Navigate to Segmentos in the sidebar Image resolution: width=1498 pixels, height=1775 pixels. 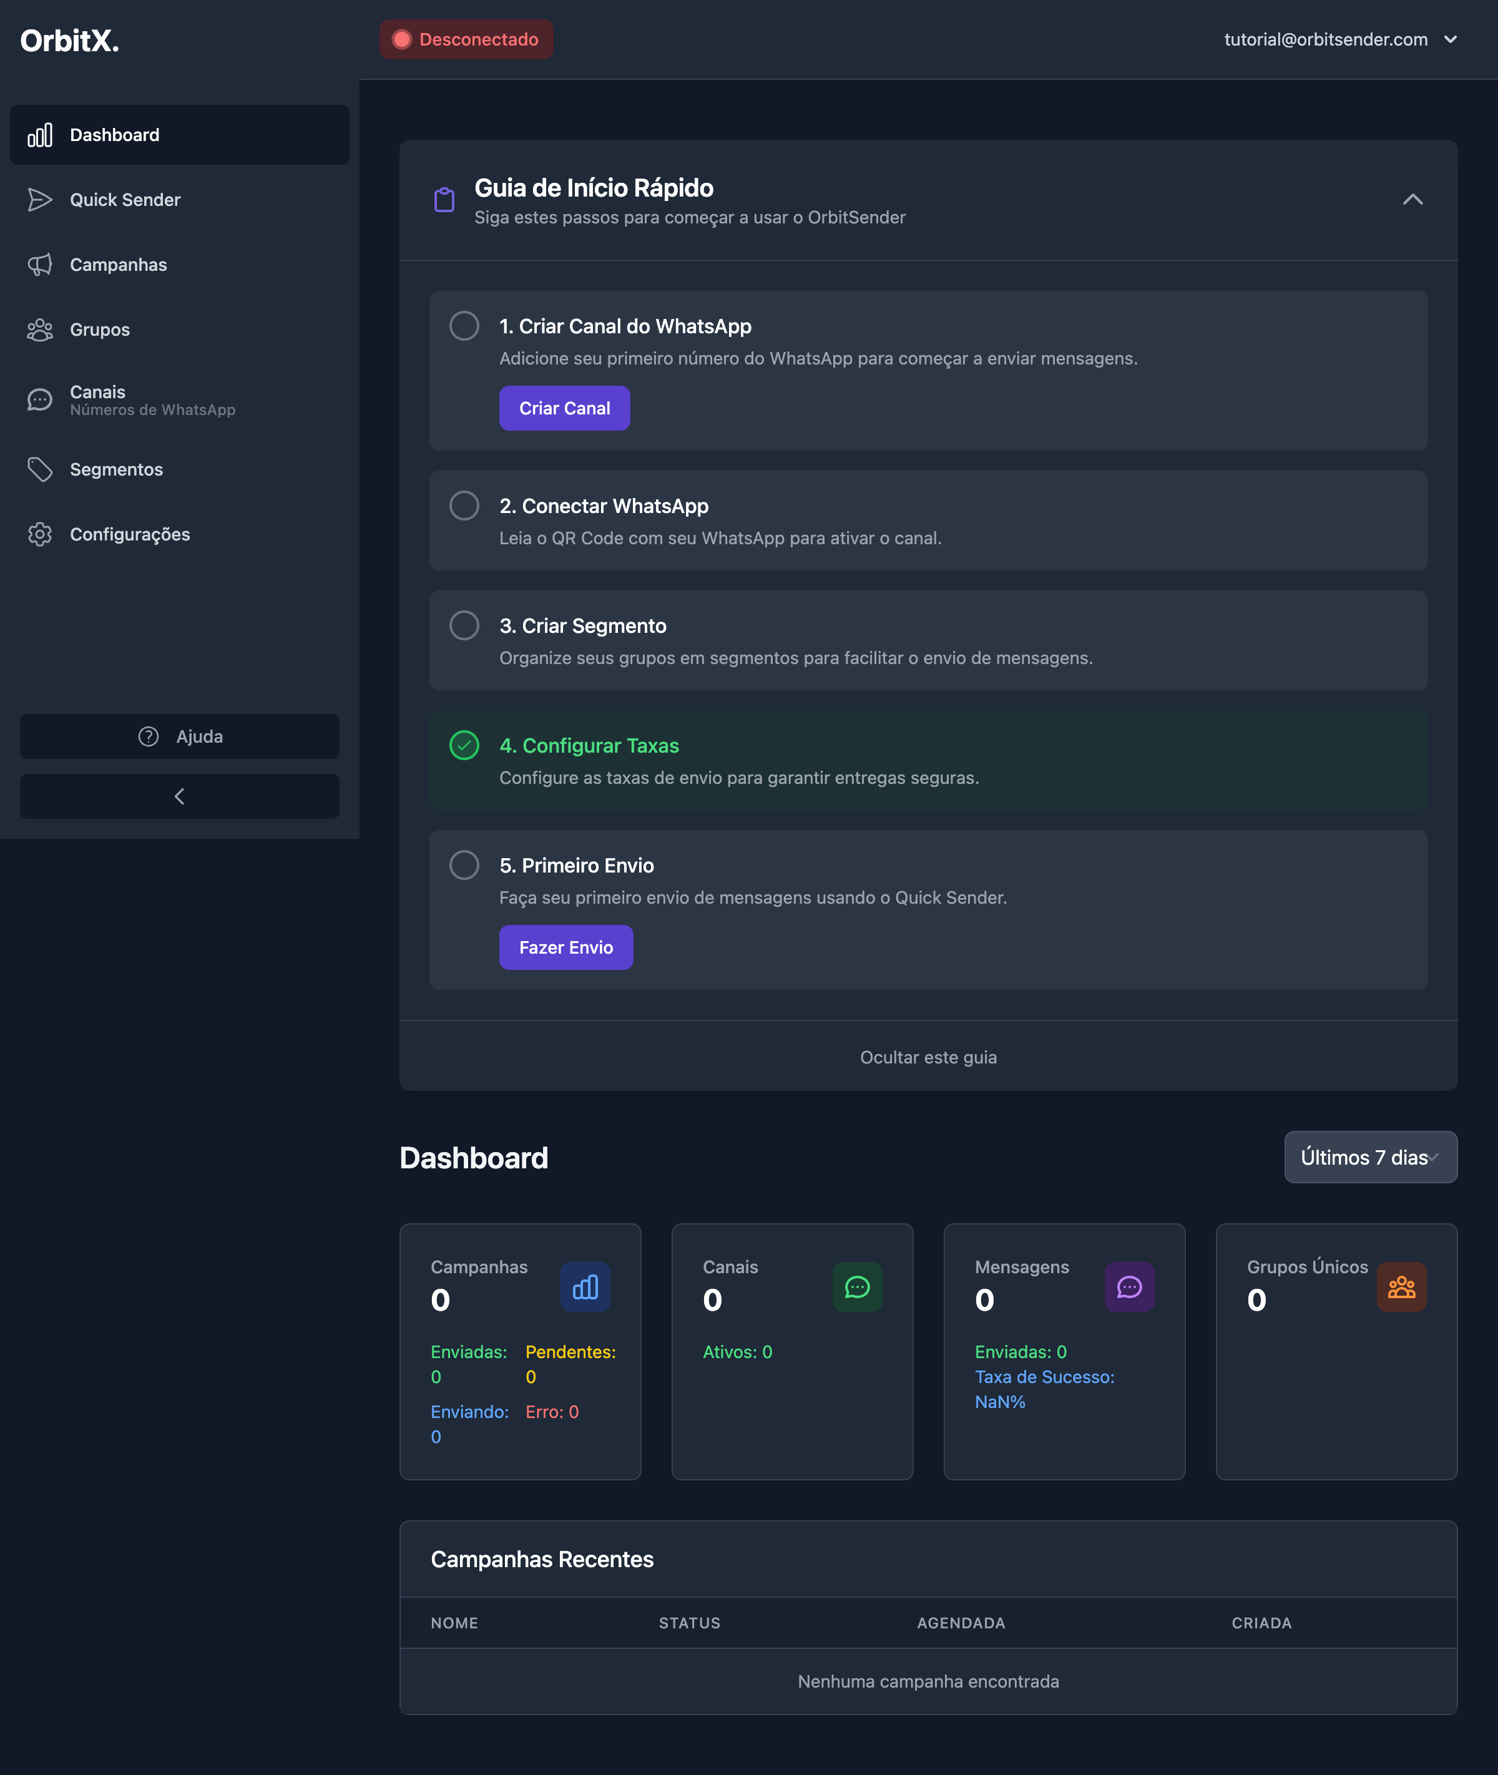(116, 469)
